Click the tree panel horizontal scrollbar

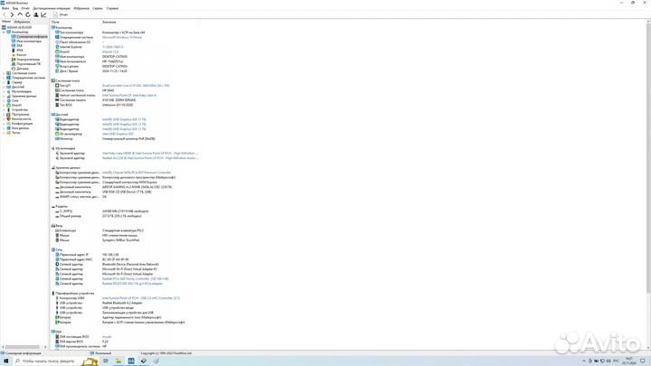point(23,347)
